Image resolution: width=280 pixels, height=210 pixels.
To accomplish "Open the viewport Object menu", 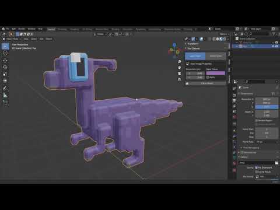I will pyautogui.click(x=49, y=39).
